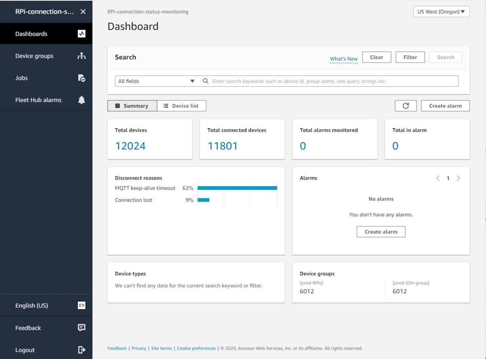Go to next alarms page chevron
The height and width of the screenshot is (359, 486).
[458, 178]
